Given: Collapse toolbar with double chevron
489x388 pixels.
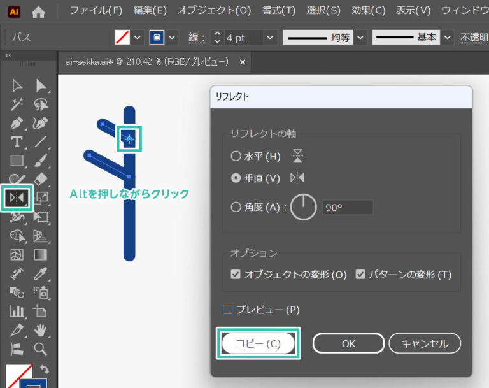Looking at the screenshot, I should point(8,55).
